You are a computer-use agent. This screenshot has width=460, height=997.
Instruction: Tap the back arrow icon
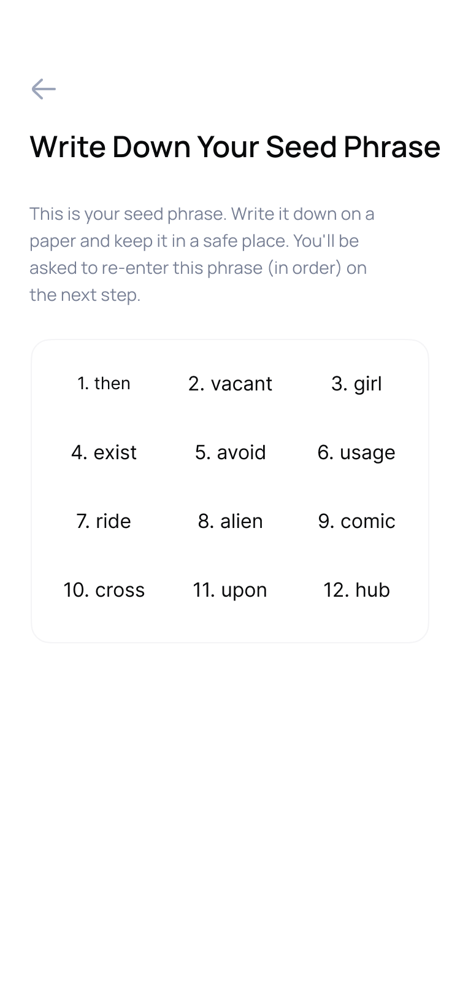(x=44, y=89)
